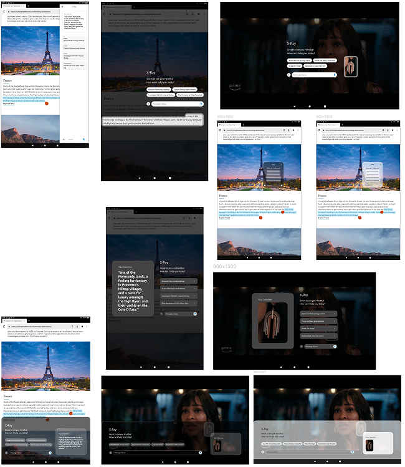Tap Android back in the side-panel mockup
The height and width of the screenshot is (467, 405).
click(x=33, y=146)
